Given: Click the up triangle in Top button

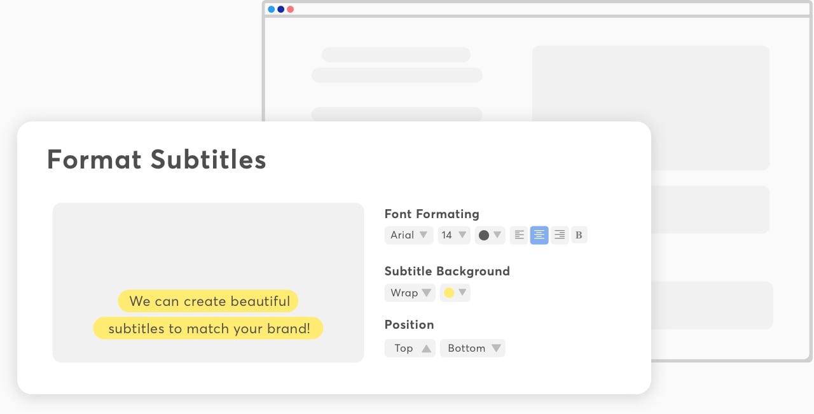Looking at the screenshot, I should [x=427, y=348].
